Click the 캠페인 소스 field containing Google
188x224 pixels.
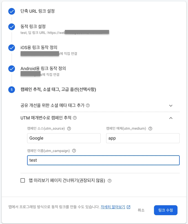tap(64, 138)
